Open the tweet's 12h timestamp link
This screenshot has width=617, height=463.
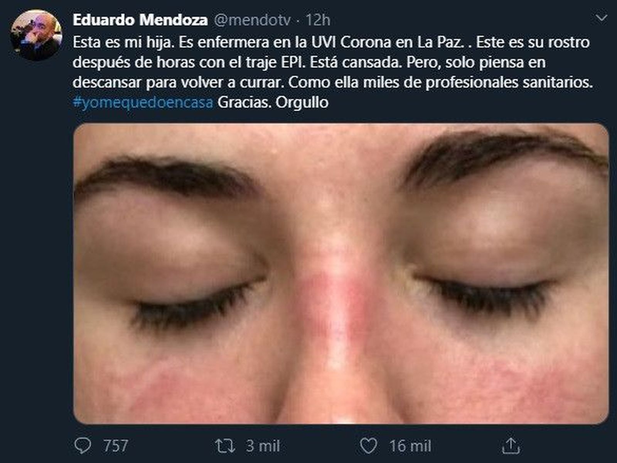(318, 20)
